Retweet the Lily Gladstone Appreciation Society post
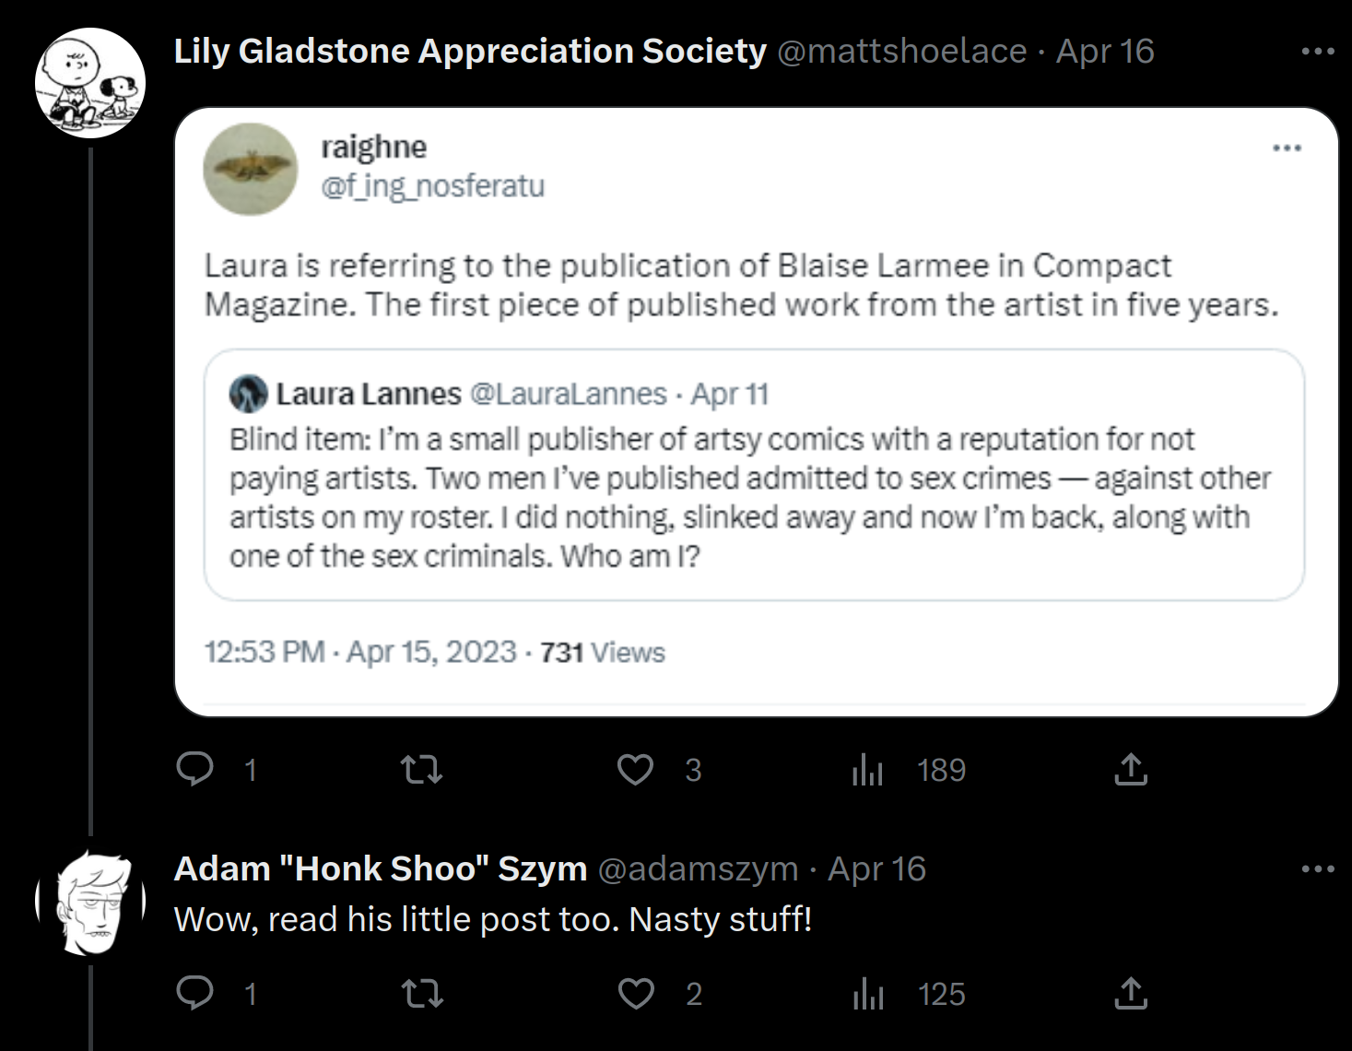Screen dimensions: 1352x1051 point(422,769)
